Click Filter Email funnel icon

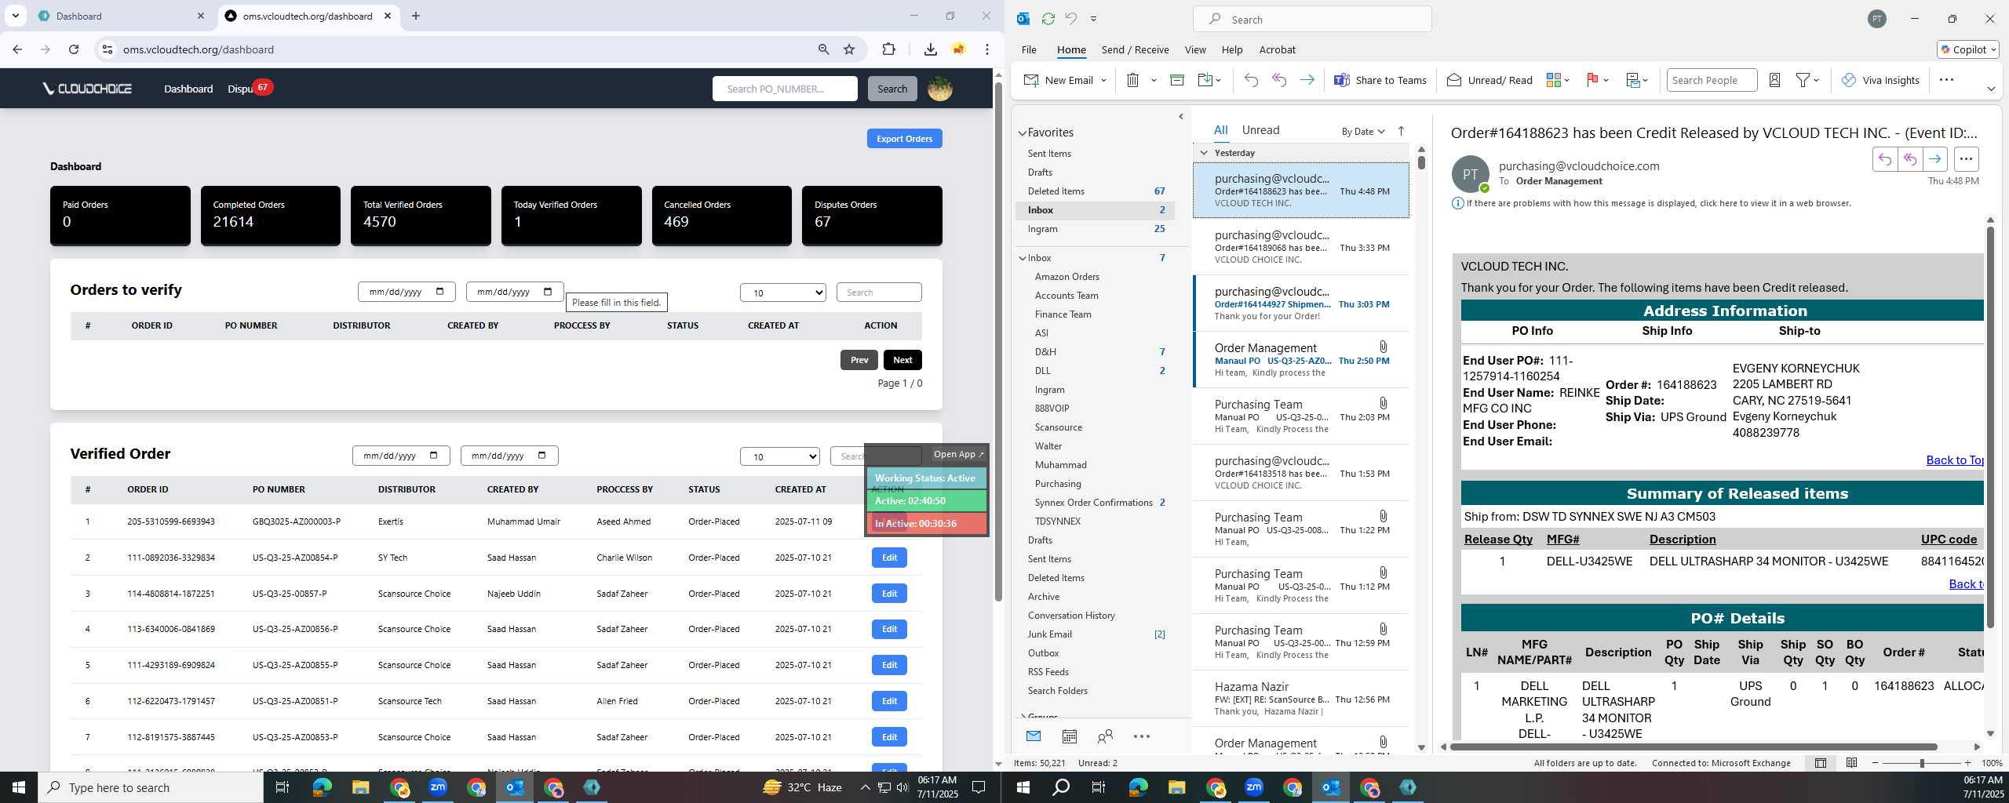point(1803,80)
